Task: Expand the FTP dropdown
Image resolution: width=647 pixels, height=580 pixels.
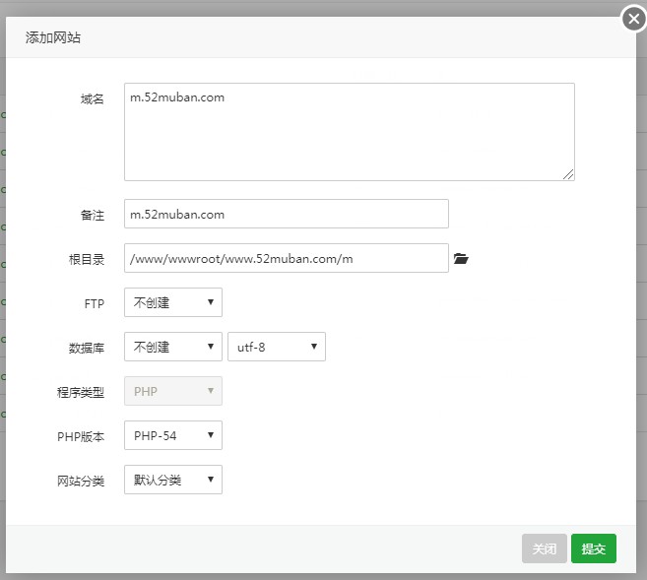Action: 173,302
